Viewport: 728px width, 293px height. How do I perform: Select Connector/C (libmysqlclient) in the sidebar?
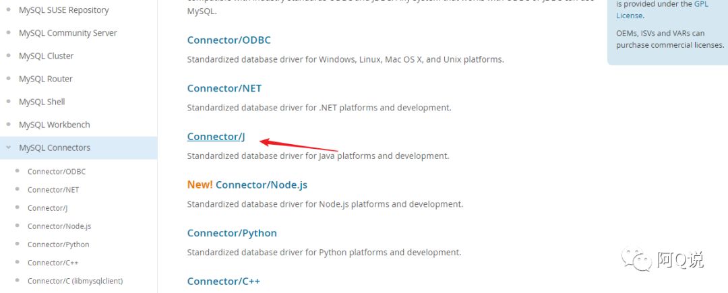(75, 281)
